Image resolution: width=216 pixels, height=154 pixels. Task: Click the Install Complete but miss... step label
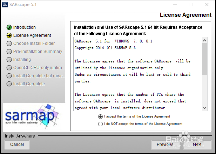pyautogui.click(x=39, y=76)
